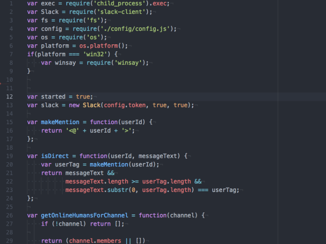This screenshot has width=326, height=244.
Task: Click the true value on line 12
Action: [83, 97]
